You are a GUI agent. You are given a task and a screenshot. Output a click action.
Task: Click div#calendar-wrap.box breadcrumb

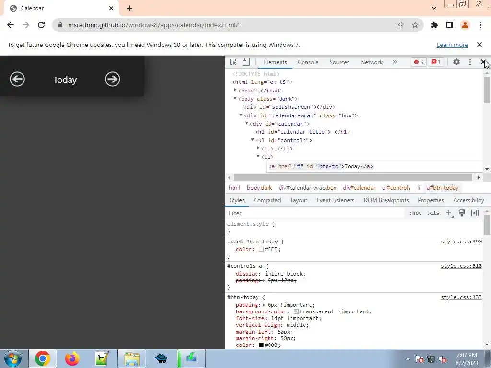[307, 188]
